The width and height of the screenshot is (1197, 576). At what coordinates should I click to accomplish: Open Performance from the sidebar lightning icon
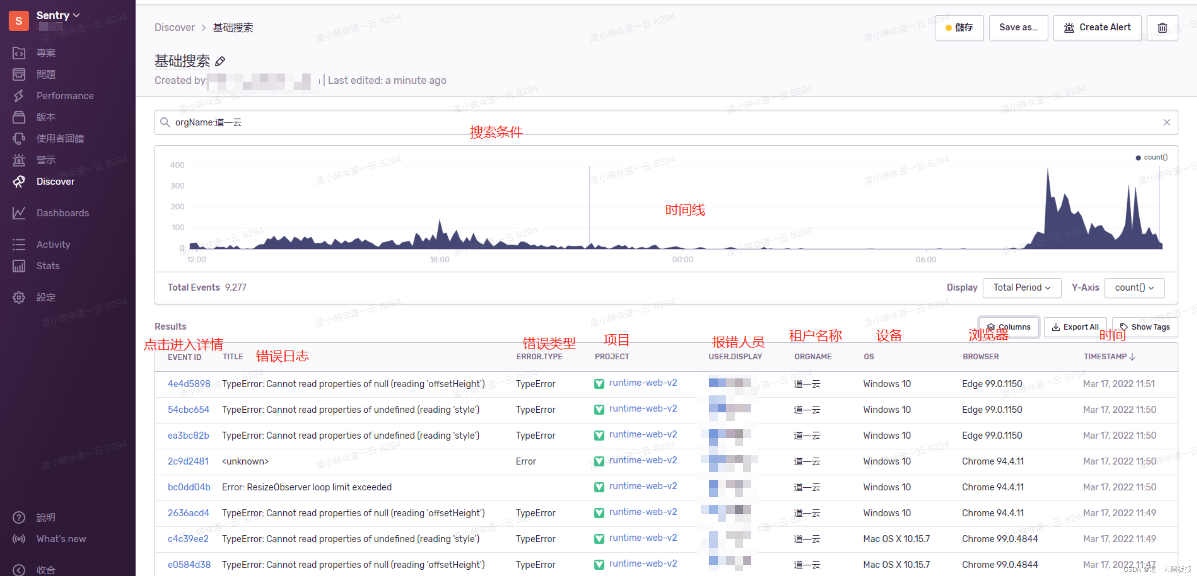pyautogui.click(x=19, y=96)
